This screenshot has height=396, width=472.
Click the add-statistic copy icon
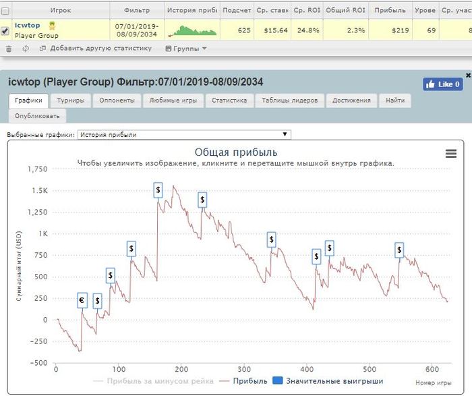(x=42, y=48)
